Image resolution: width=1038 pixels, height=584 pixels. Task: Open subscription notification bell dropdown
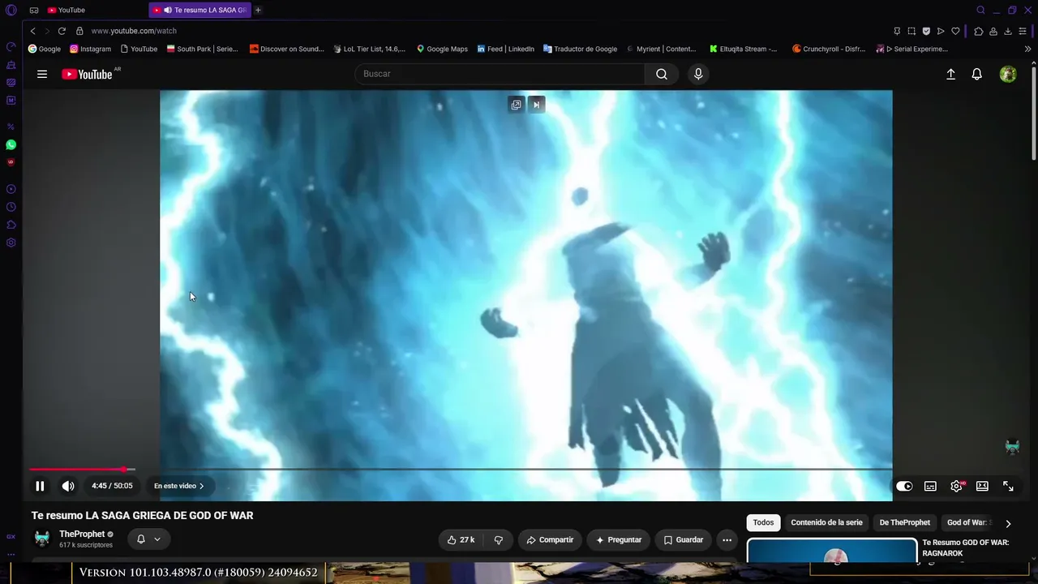point(148,539)
